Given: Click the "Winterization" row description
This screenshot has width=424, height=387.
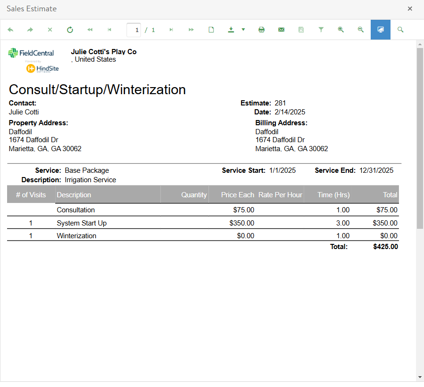Looking at the screenshot, I should (76, 236).
